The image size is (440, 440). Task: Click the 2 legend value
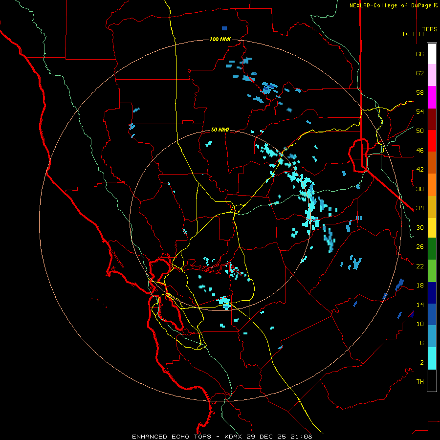(x=422, y=363)
